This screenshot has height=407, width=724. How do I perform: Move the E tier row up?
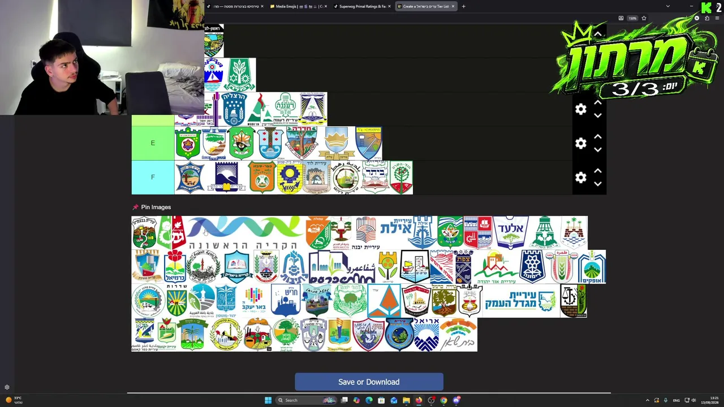pos(598,137)
